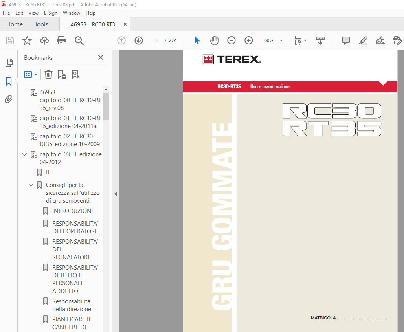The image size is (404, 332).
Task: Open bookmark capitolo_02_IT_RC30 RT35_edizione 10-2009
Action: 70,140
